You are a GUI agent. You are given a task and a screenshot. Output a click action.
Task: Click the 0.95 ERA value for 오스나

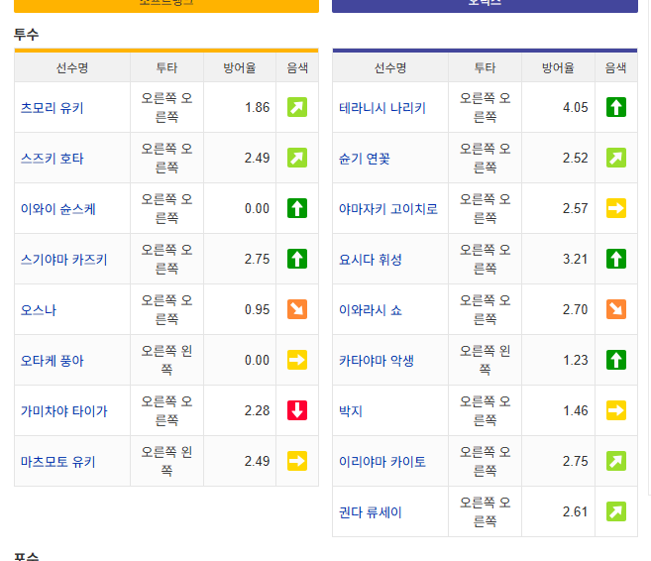pyautogui.click(x=257, y=310)
